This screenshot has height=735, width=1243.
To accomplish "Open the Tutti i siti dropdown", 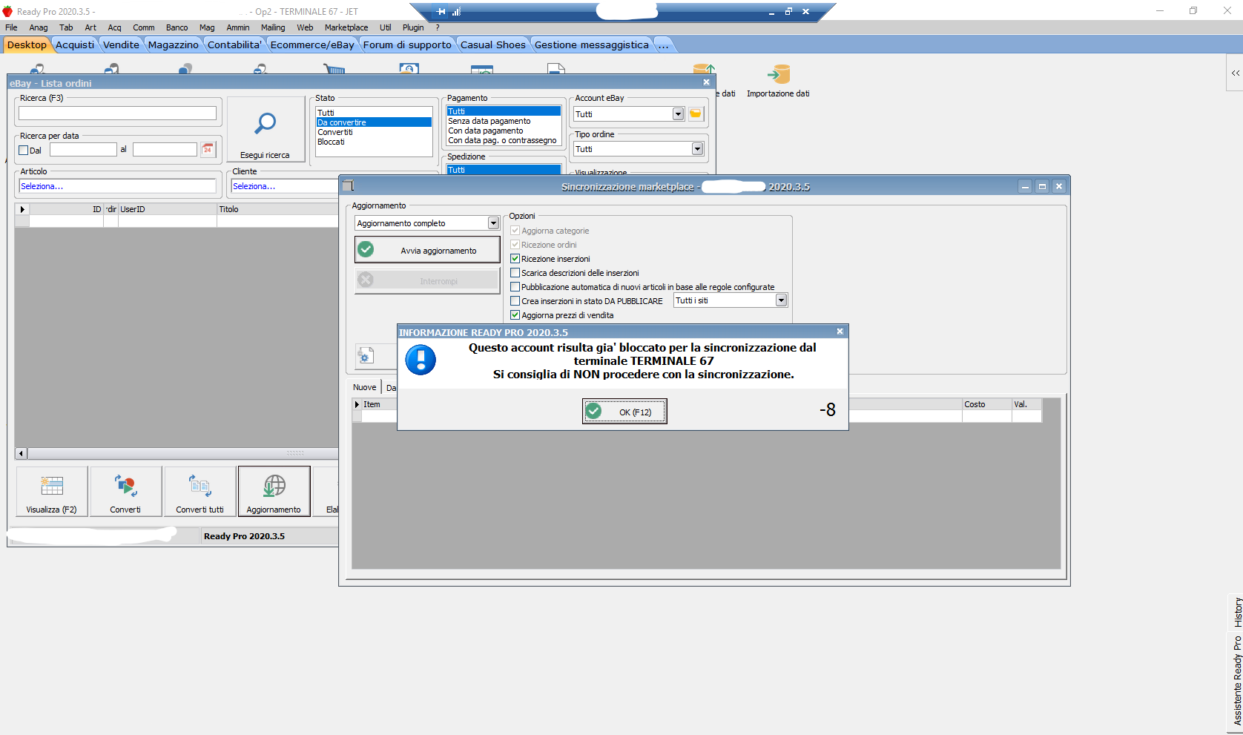I will click(x=781, y=300).
